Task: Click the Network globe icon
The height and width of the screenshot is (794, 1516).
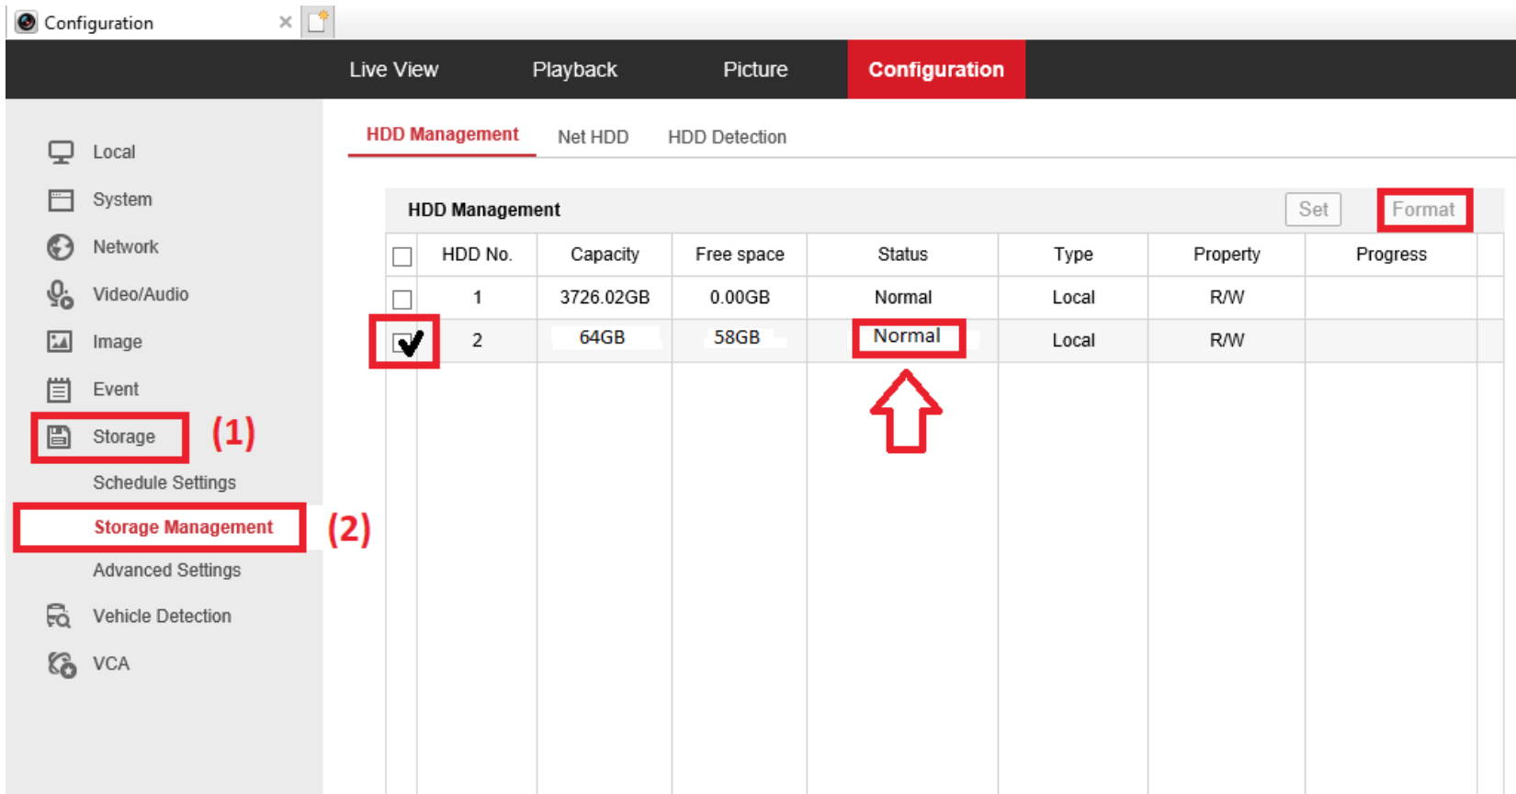Action: [61, 247]
